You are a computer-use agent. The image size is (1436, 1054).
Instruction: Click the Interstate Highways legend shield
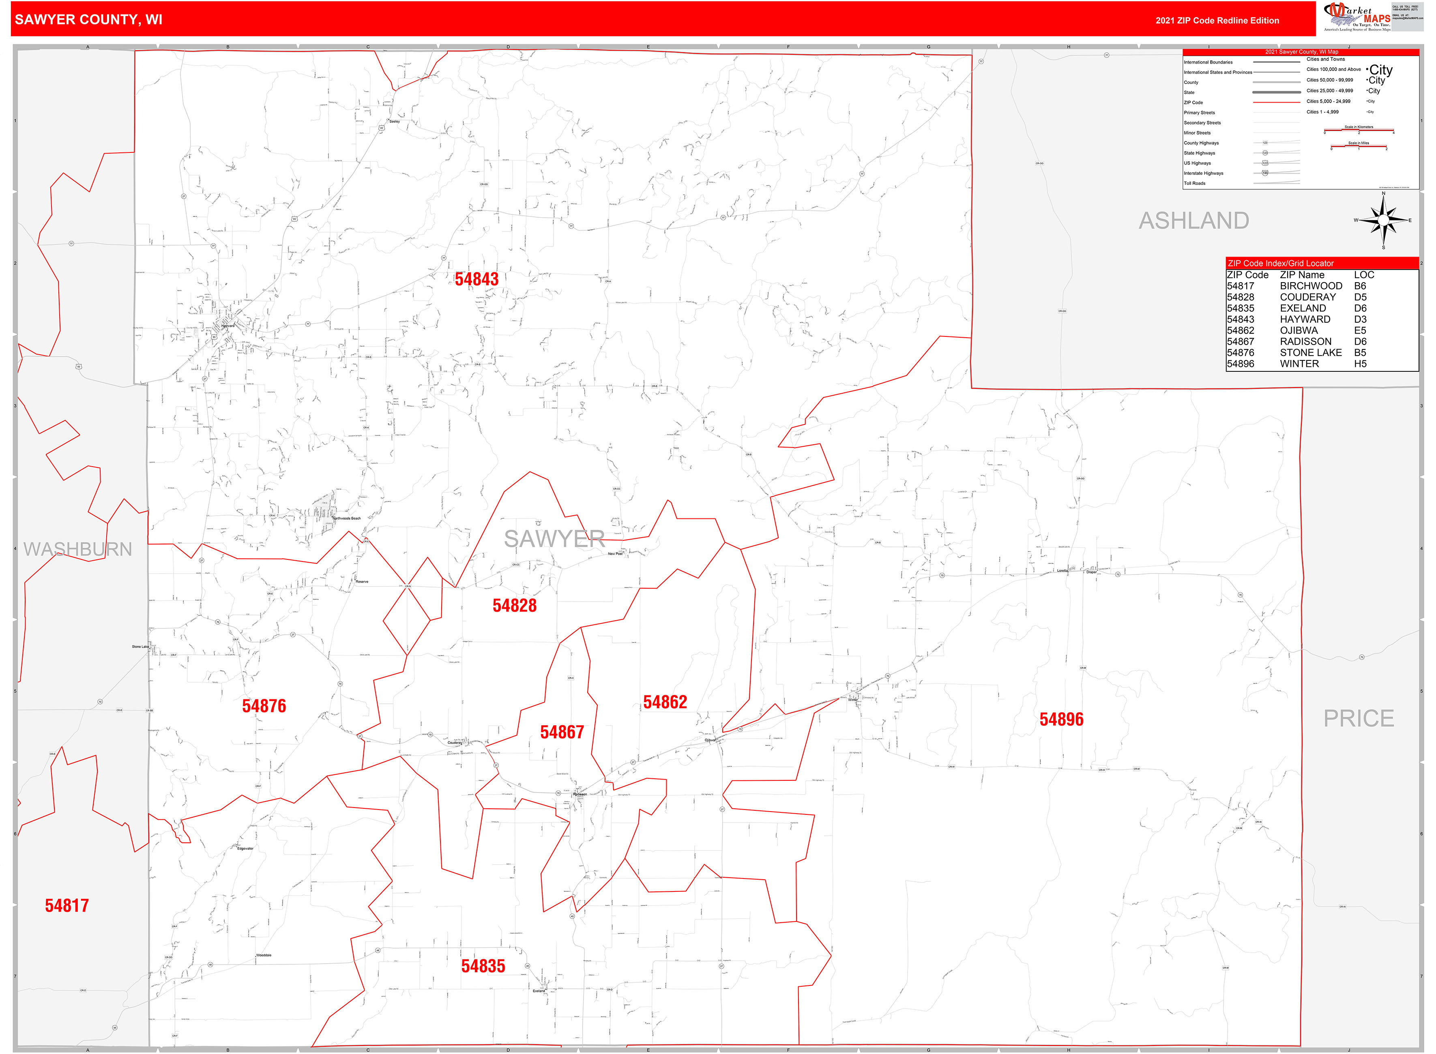[1265, 173]
